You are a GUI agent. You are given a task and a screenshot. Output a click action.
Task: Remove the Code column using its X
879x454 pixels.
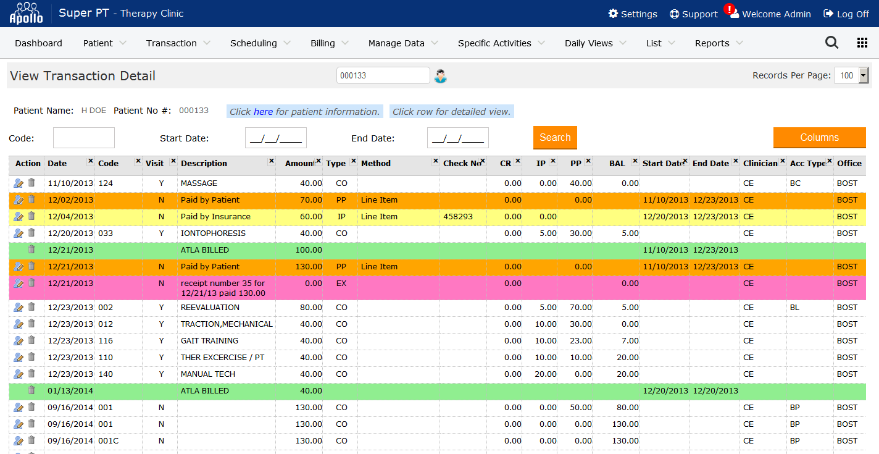[138, 161]
